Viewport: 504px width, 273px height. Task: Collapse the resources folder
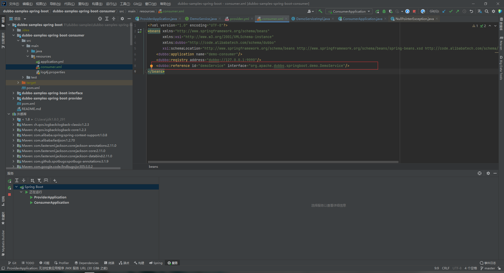(x=28, y=56)
